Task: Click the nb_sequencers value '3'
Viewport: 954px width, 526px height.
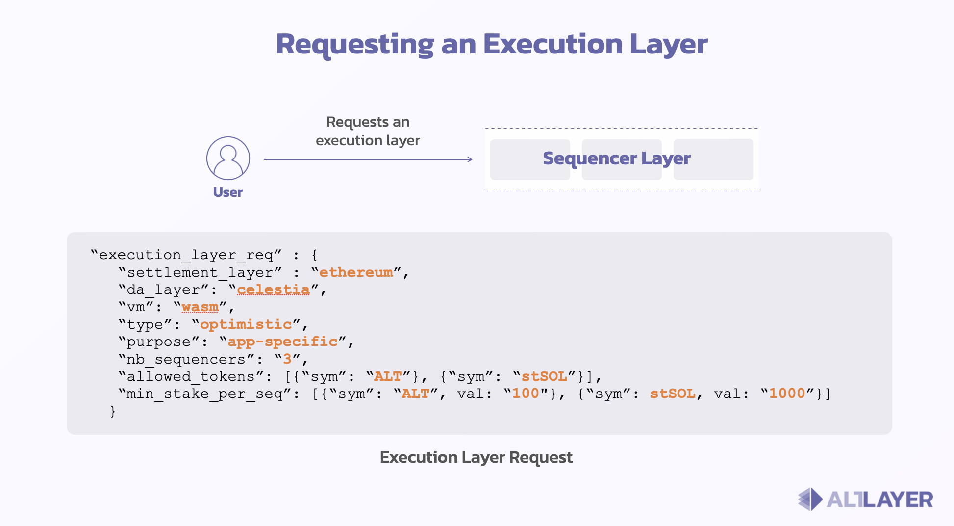Action: (x=287, y=359)
